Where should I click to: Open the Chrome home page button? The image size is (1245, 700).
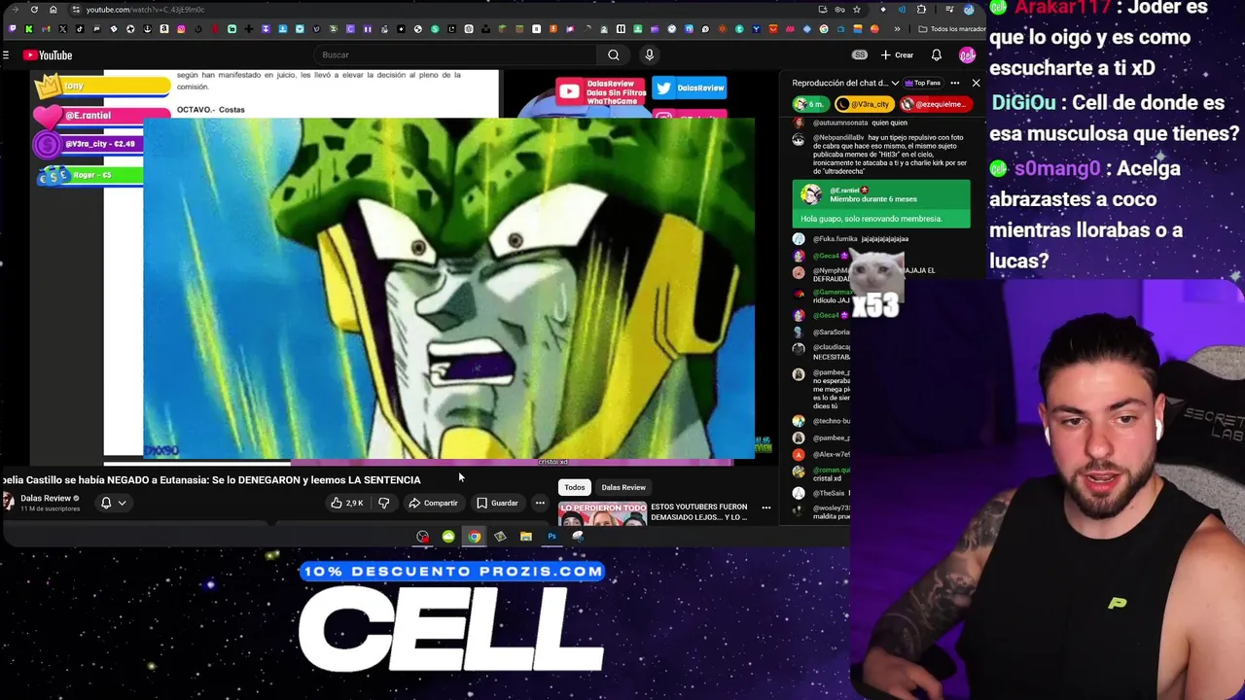53,10
